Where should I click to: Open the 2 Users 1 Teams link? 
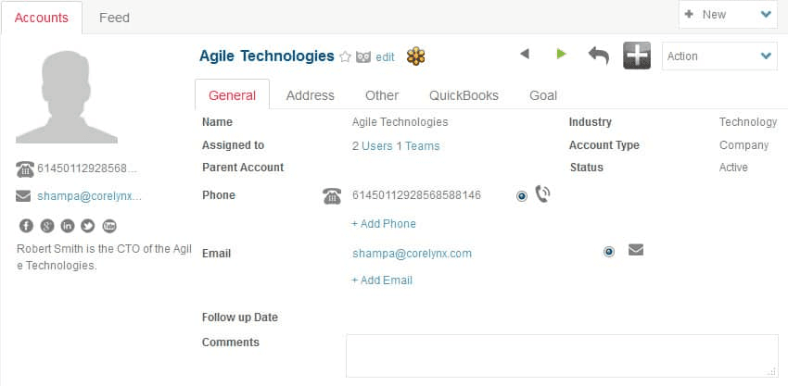[x=396, y=146]
